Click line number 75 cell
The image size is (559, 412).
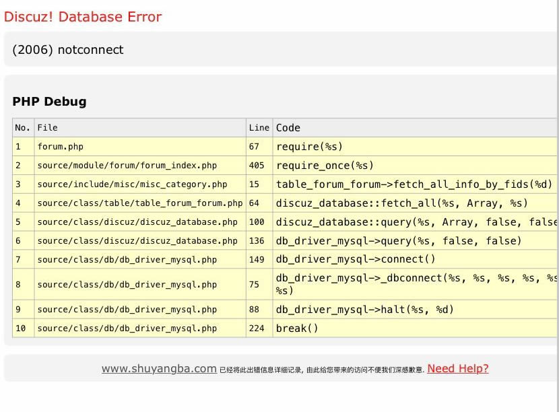tap(259, 284)
